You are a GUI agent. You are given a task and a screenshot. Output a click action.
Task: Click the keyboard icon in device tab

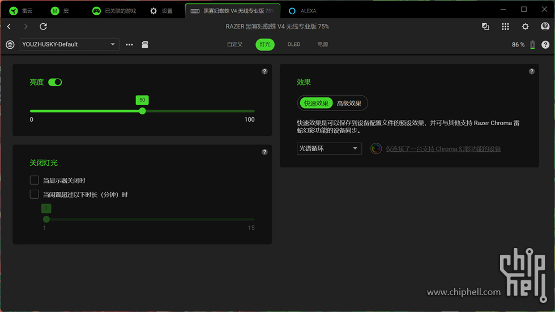point(195,11)
